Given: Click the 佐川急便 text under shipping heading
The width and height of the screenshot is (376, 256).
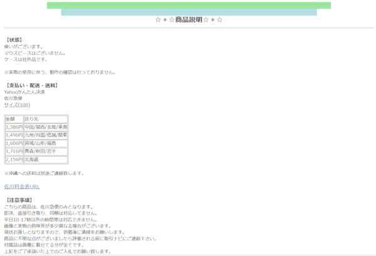Looking at the screenshot, I should (13, 98).
